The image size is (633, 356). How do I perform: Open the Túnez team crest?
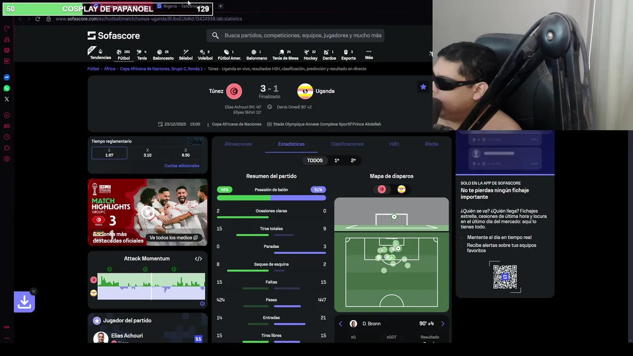pos(234,91)
